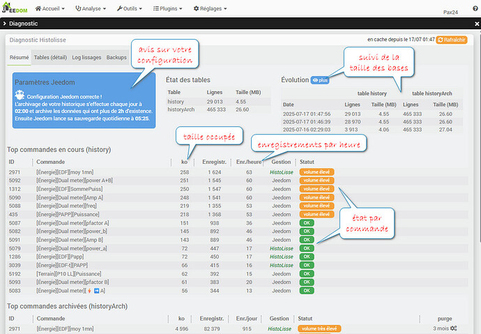Click 'volume très élevé' archived status badge
The height and width of the screenshot is (334, 481).
coord(319,329)
